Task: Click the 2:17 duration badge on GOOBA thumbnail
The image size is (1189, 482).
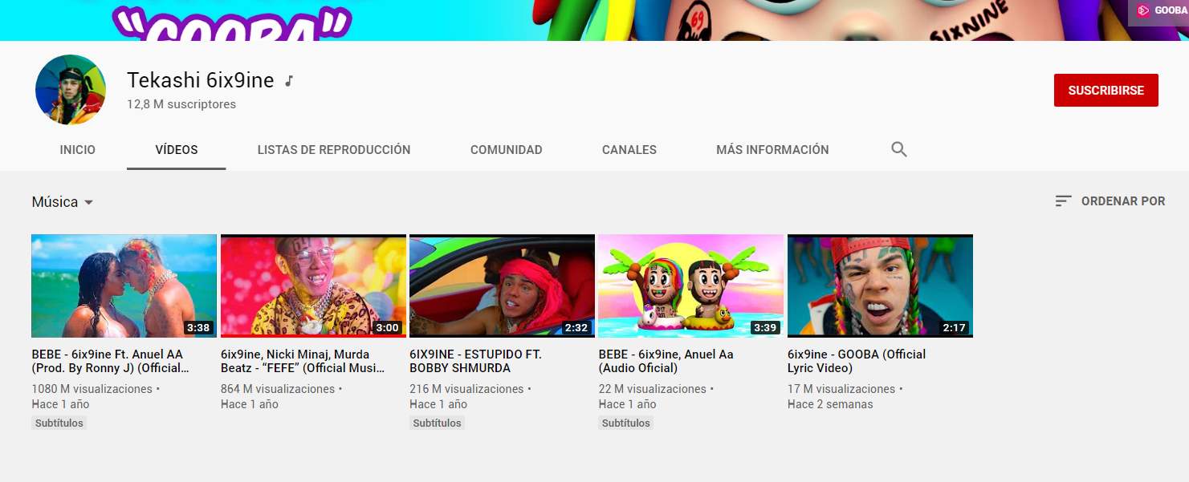Action: pyautogui.click(x=955, y=327)
